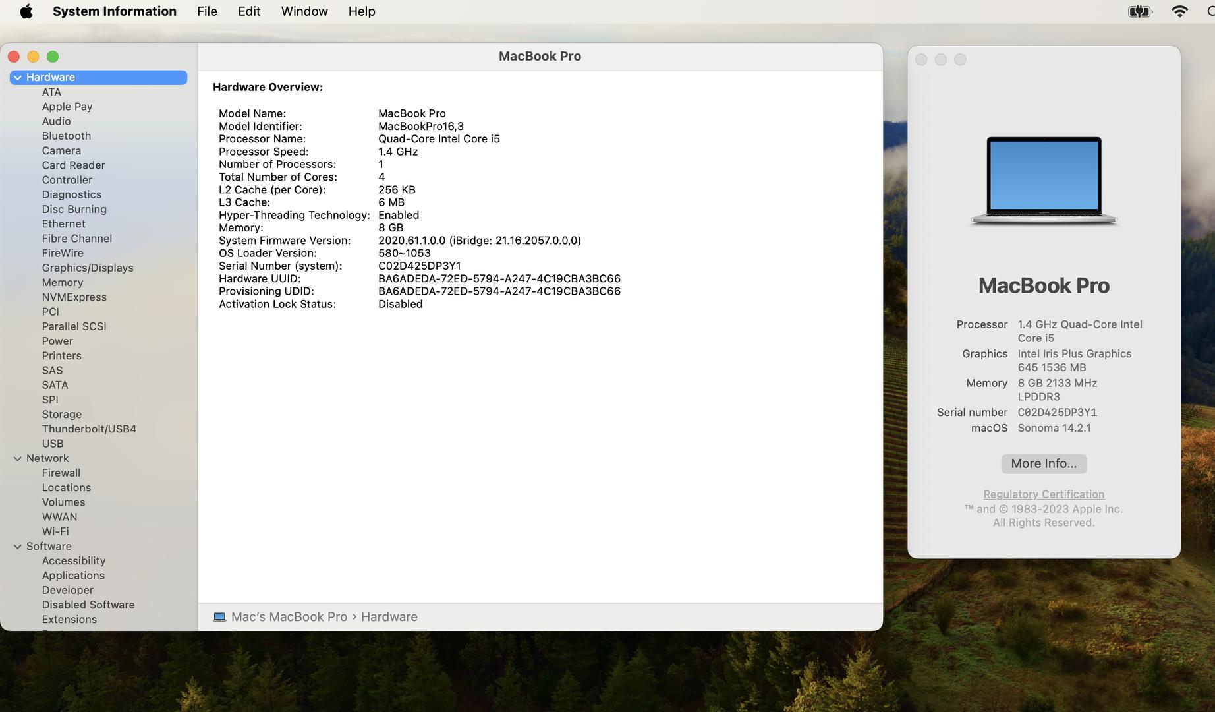This screenshot has width=1215, height=712.
Task: Select Thunderbolt/USB4 in the sidebar
Action: click(89, 429)
